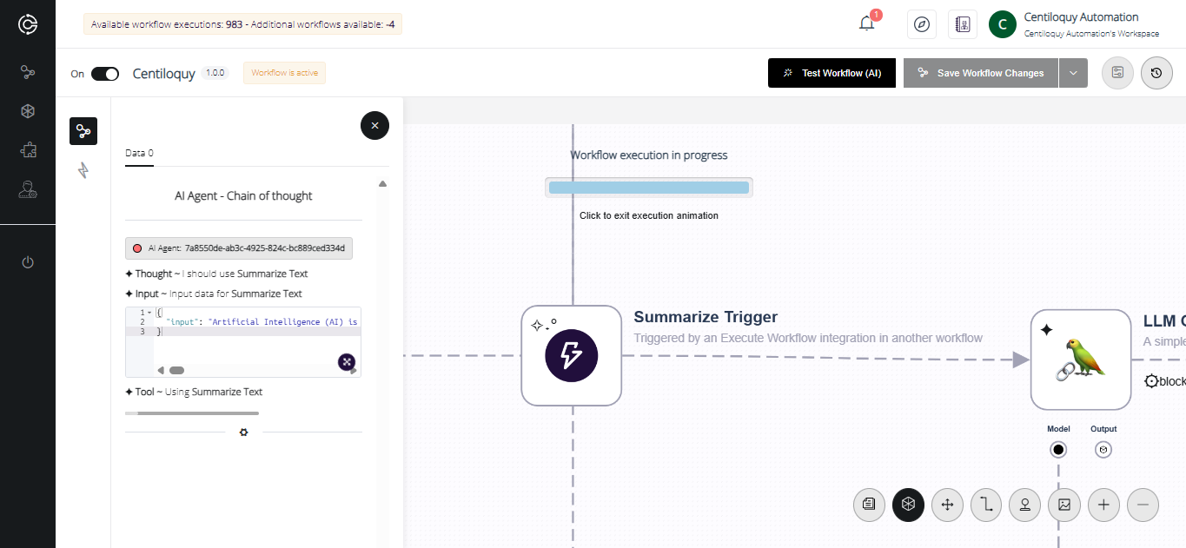Select the connector line routing tool
1186x548 pixels.
[986, 505]
